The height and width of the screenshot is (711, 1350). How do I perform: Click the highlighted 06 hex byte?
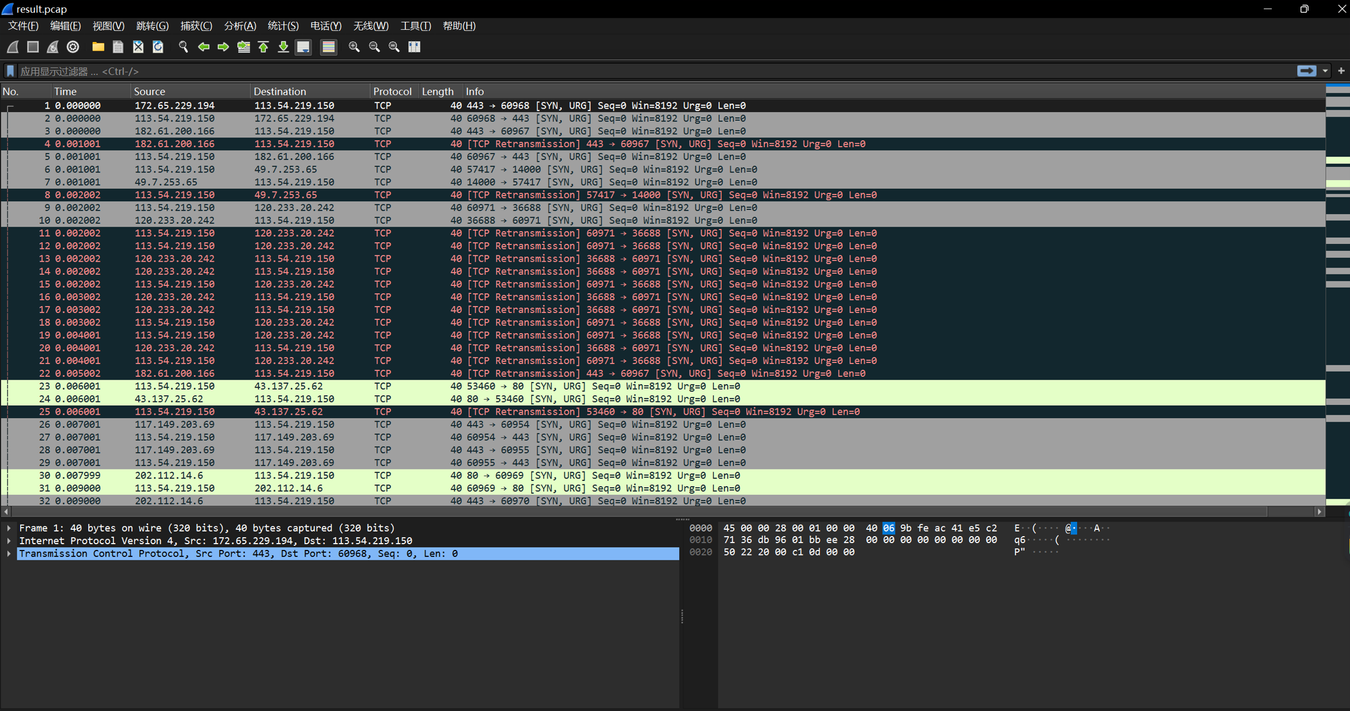888,528
